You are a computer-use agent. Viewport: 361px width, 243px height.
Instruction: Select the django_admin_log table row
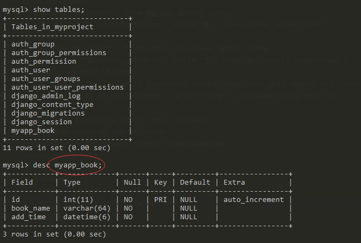tap(45, 96)
